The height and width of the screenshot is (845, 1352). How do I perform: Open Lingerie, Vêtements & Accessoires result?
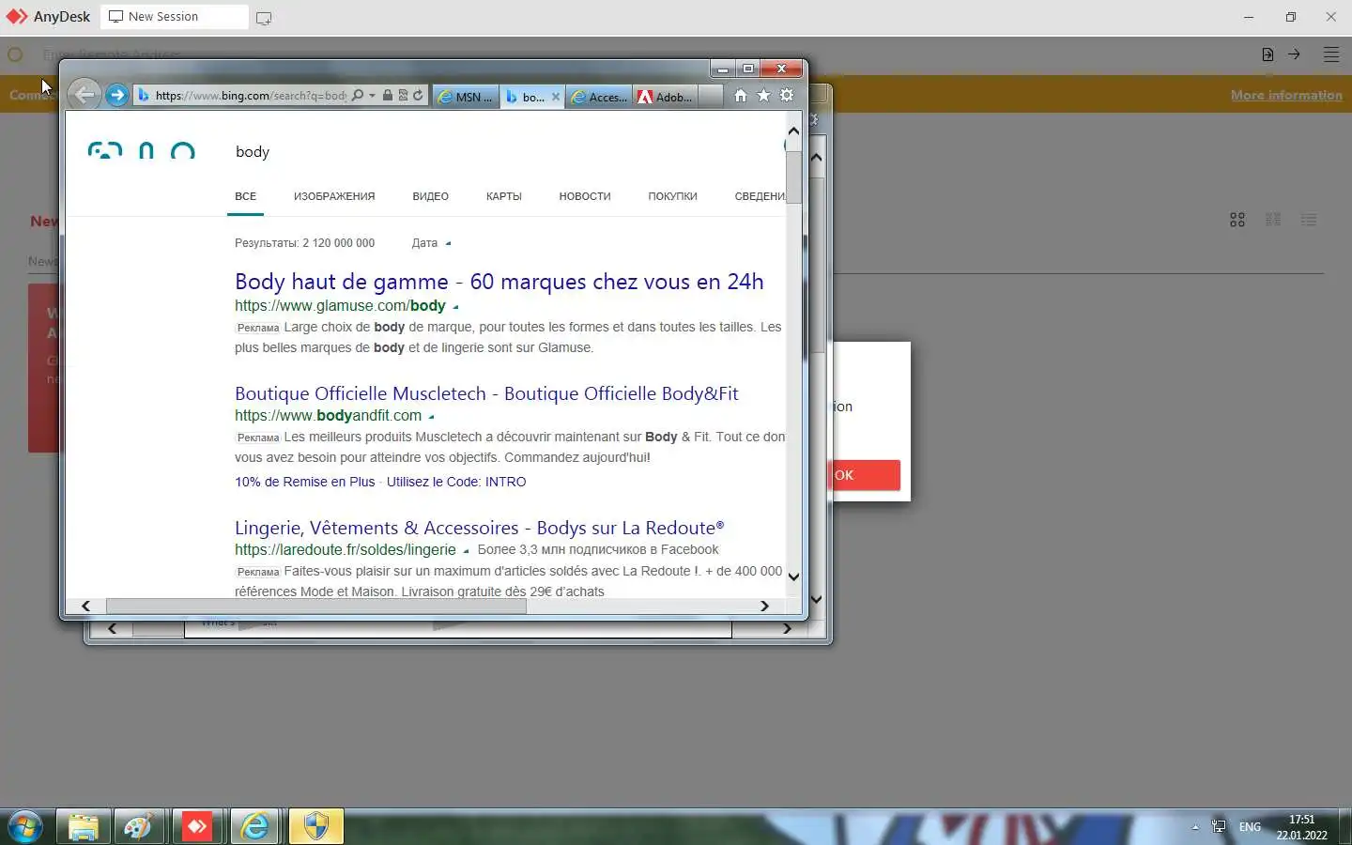pyautogui.click(x=479, y=528)
